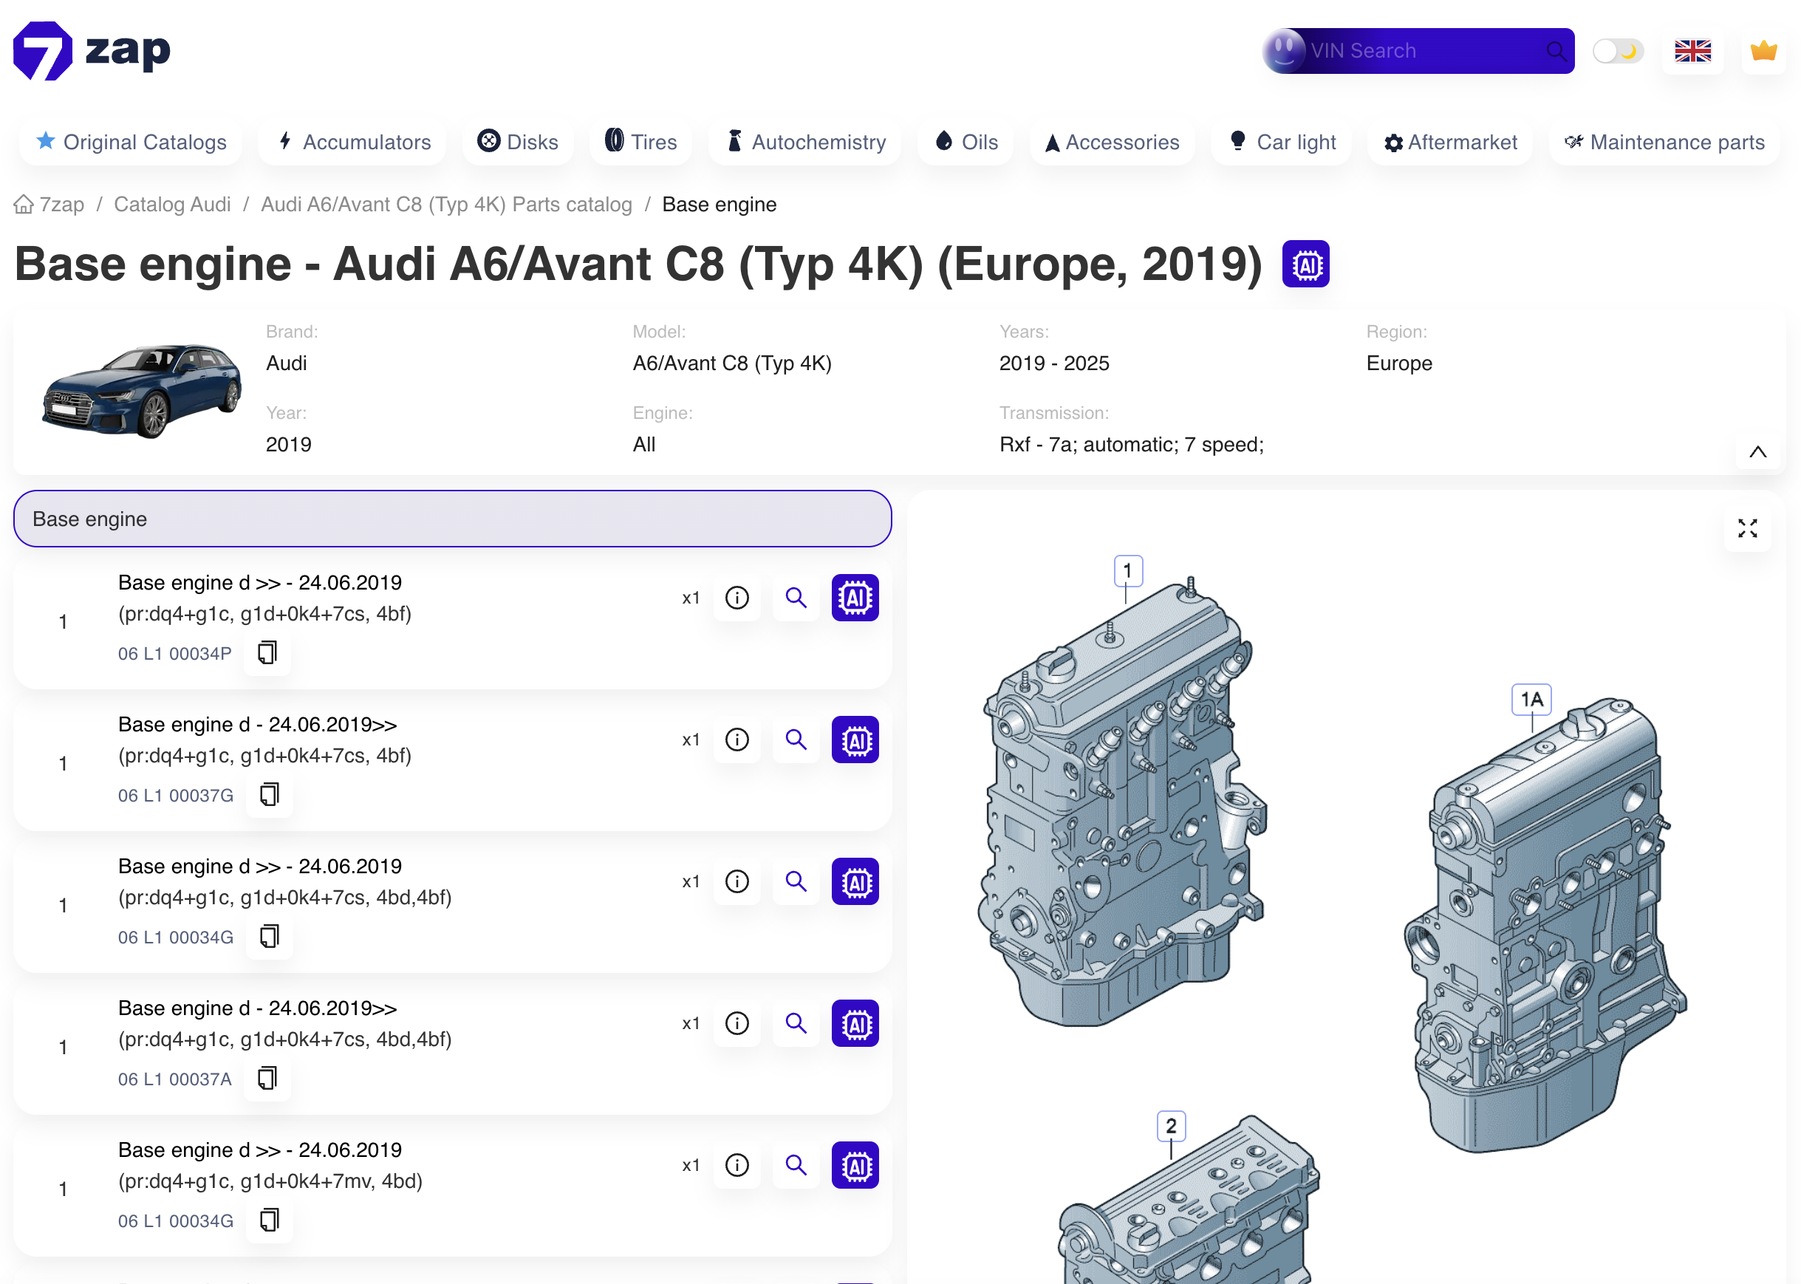The width and height of the screenshot is (1801, 1284).
Task: Click the Audi A6 Avant car thumbnail
Action: click(x=142, y=392)
